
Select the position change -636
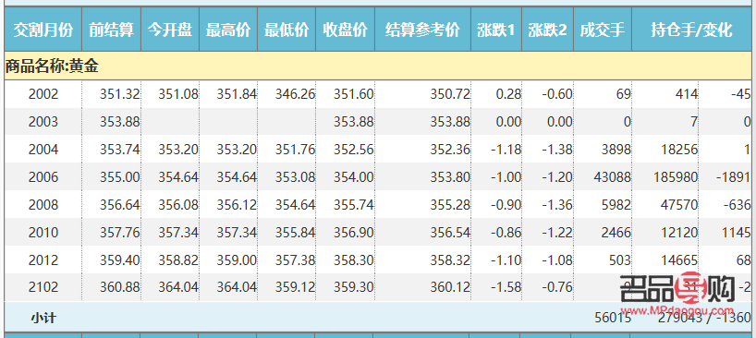[x=738, y=205]
